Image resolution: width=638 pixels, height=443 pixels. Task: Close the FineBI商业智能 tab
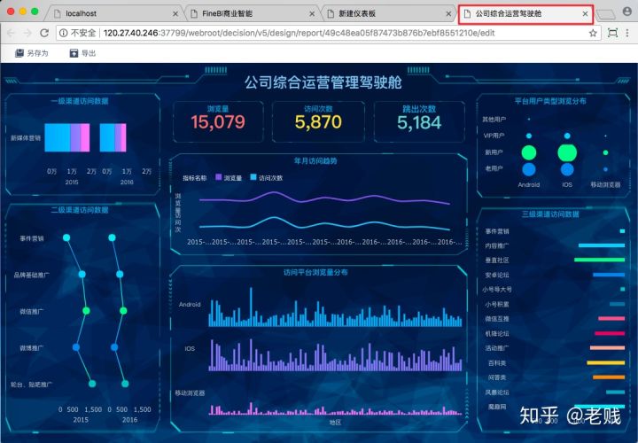312,14
